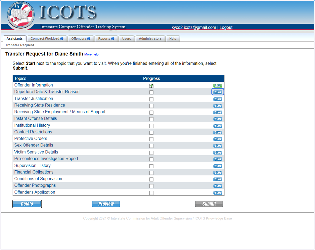Open the Assistants tab

click(x=15, y=39)
